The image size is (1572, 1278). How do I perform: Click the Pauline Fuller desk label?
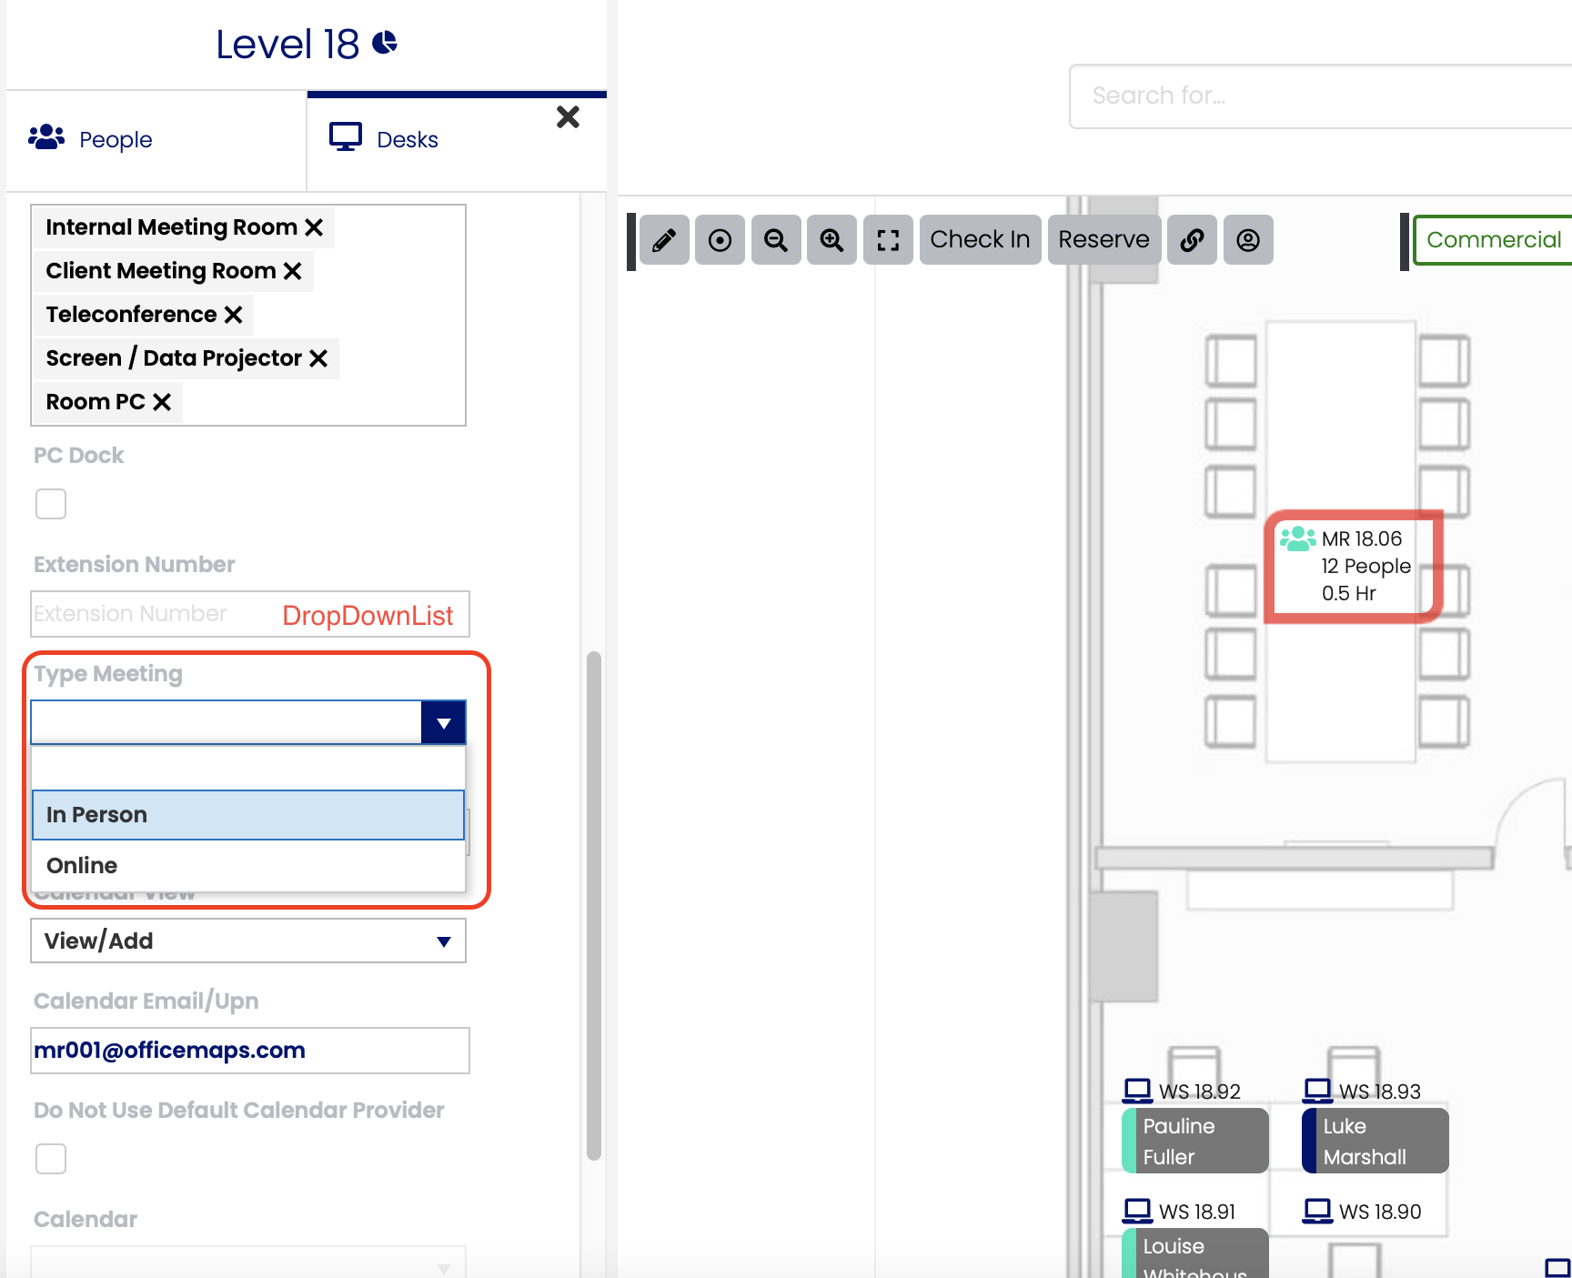click(1195, 1141)
